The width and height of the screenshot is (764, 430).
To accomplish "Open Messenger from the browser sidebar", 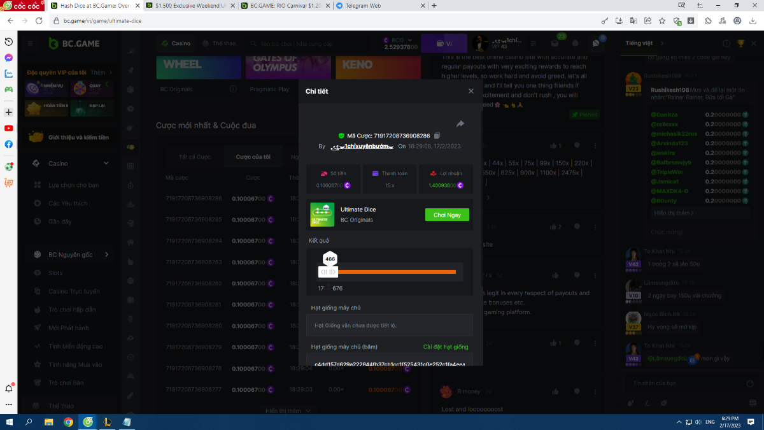I will click(9, 57).
